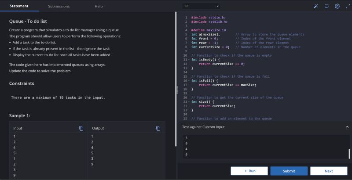Screen dimensions: 352x180
Task: Click the "Queue - To do list" heading
Action: pyautogui.click(x=28, y=21)
